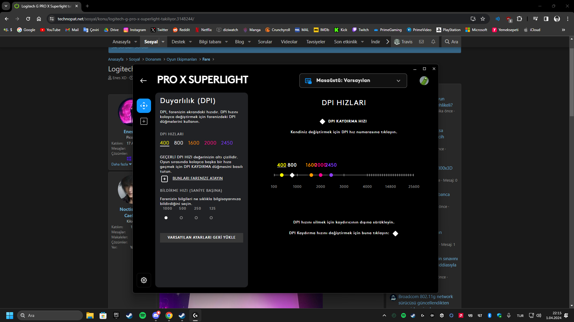Bookmark this page with the star icon
The height and width of the screenshot is (322, 574).
[483, 19]
